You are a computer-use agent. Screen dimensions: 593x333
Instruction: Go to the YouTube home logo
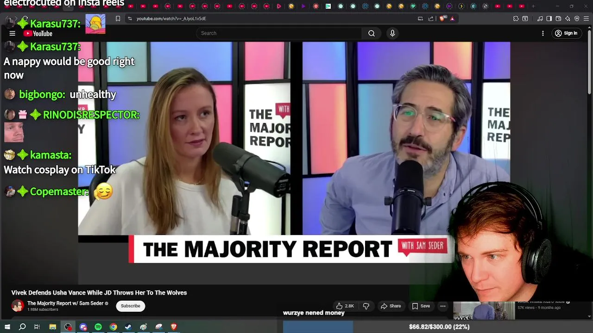[x=38, y=33]
